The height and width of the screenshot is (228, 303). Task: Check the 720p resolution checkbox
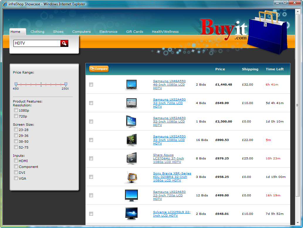[16, 116]
